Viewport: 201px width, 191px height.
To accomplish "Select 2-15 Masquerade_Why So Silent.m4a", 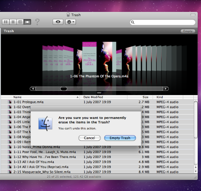I will [97, 172].
